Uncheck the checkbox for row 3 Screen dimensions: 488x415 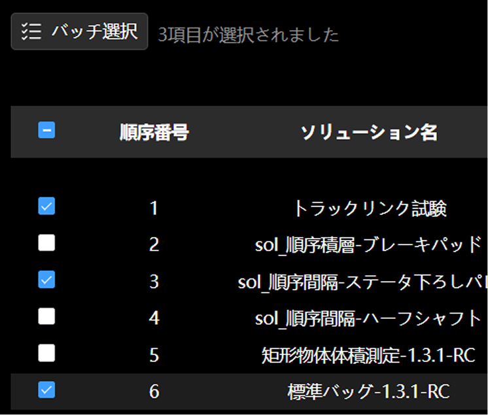click(x=46, y=280)
